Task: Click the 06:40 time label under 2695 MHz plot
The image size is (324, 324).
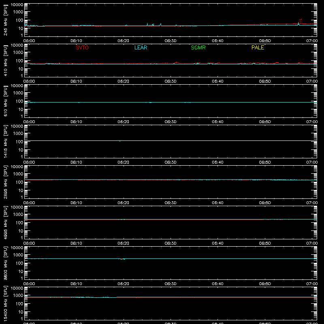Action: (217, 203)
